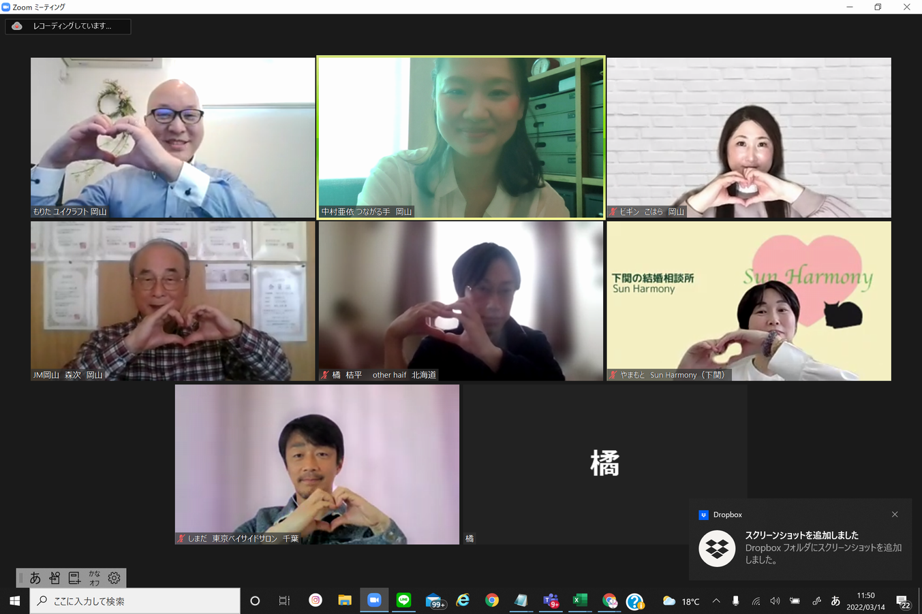Open the action center with 22 notifications

tap(903, 601)
